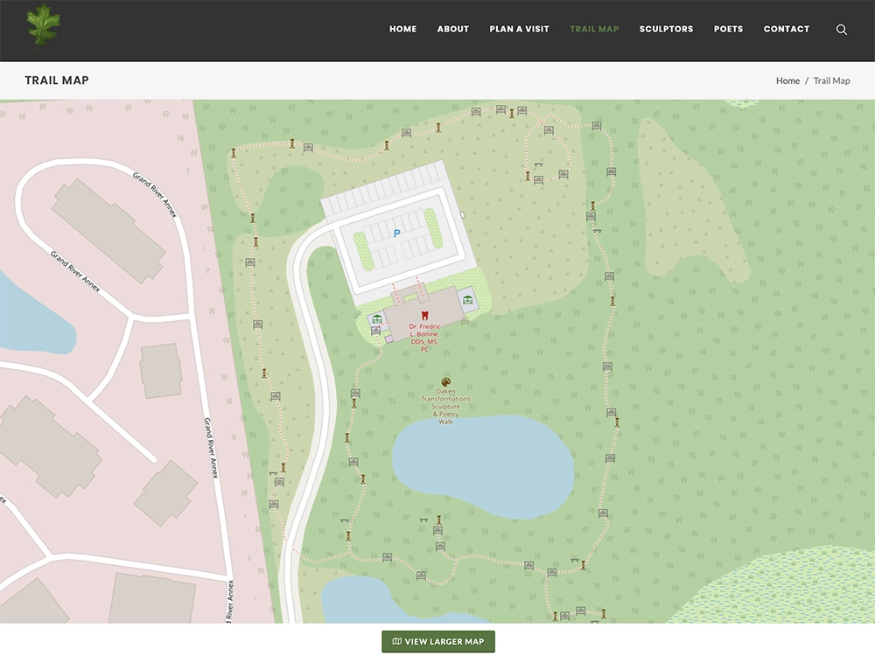Click shelter icon left of dental building
875x656 pixels.
[377, 319]
